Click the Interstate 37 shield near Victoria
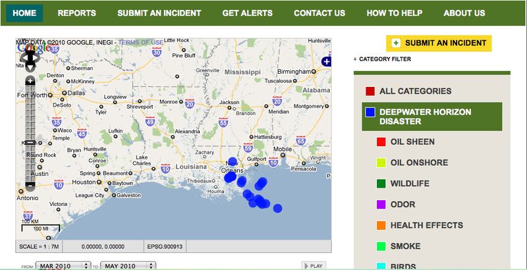The height and width of the screenshot is (270, 527). (x=28, y=216)
